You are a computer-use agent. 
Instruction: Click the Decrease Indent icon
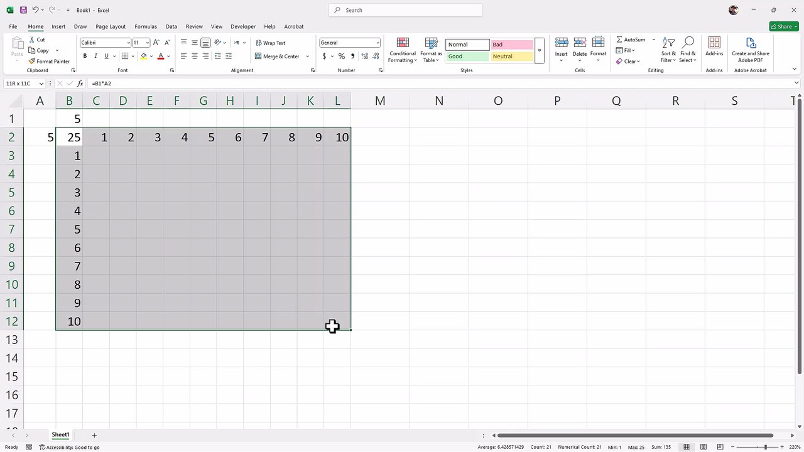point(218,56)
